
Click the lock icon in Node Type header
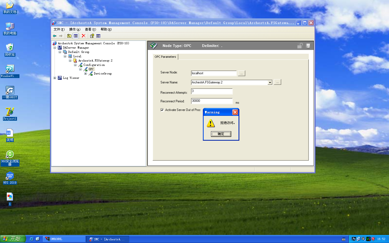(300, 46)
